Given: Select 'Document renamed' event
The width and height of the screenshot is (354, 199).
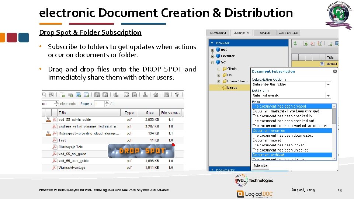Looking at the screenshot, I should (x=292, y=130).
